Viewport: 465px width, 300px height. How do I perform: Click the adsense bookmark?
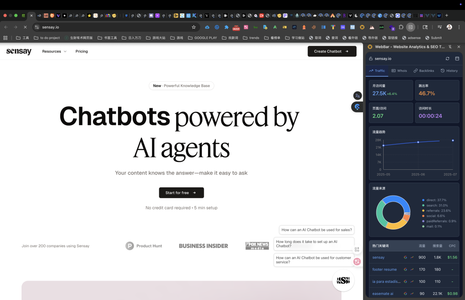click(411, 38)
